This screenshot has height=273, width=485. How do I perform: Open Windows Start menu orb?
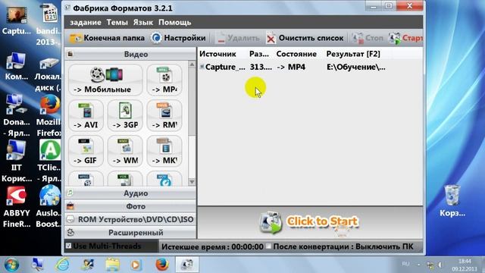click(11, 265)
